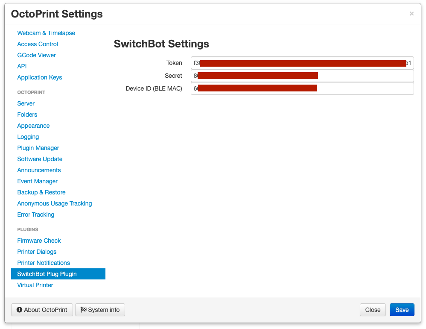Open Virtual Printer plugin settings
The image size is (426, 329).
[35, 285]
